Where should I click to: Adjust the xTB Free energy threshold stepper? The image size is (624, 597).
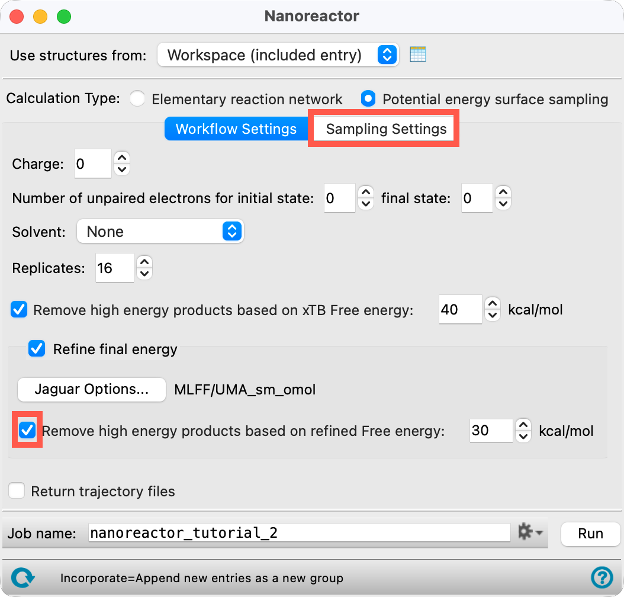coord(493,309)
